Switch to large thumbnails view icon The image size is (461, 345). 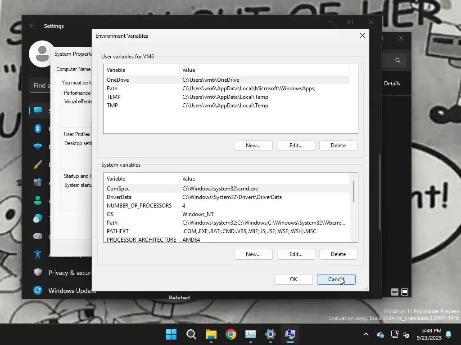(x=405, y=292)
